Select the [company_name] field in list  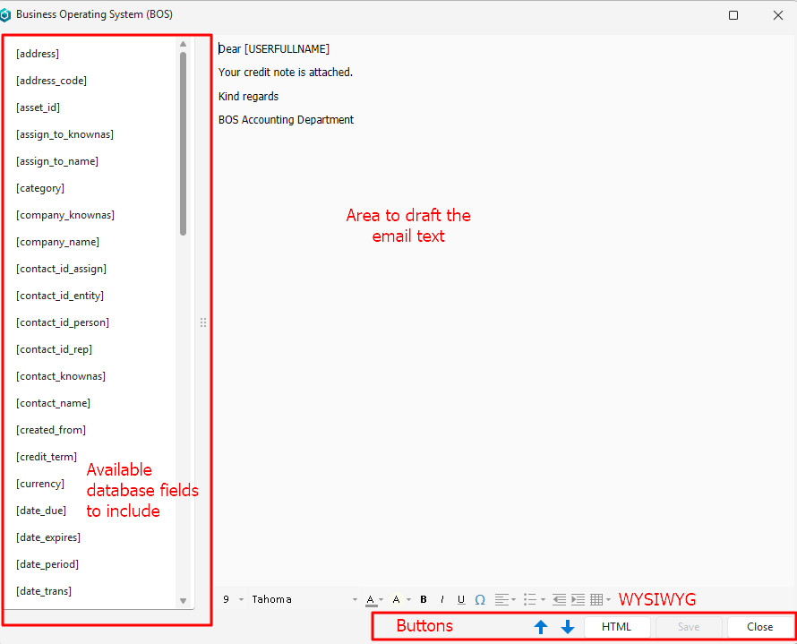click(57, 242)
